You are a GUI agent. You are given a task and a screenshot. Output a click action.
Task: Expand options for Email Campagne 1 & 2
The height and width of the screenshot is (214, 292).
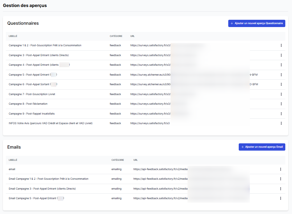pos(280,179)
